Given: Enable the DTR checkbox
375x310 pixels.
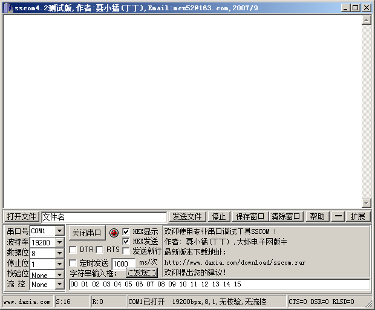Looking at the screenshot, I should tap(73, 250).
